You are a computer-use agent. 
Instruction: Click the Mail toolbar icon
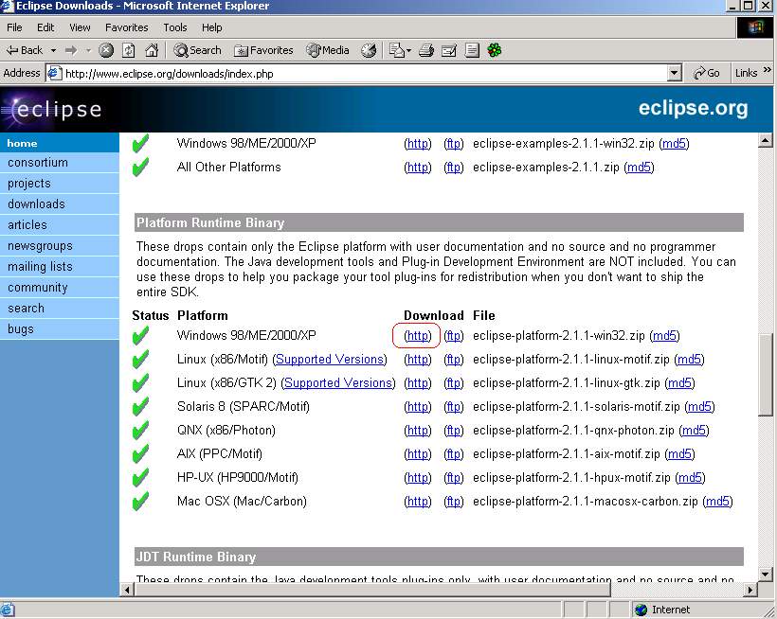[x=396, y=50]
